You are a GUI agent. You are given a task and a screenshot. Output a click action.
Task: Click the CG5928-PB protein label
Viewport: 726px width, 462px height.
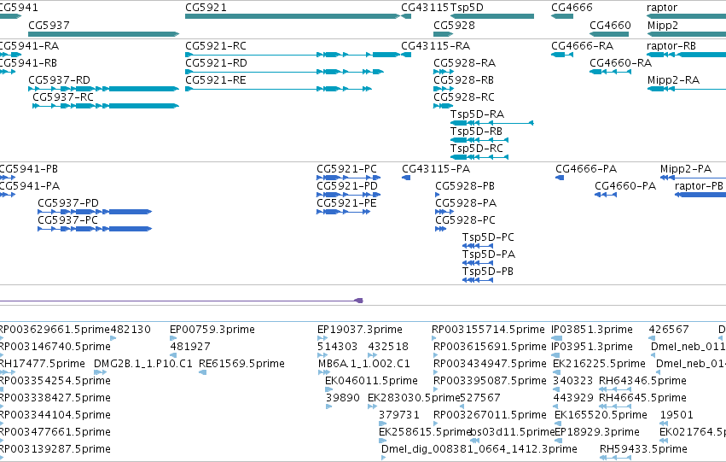pyautogui.click(x=465, y=186)
